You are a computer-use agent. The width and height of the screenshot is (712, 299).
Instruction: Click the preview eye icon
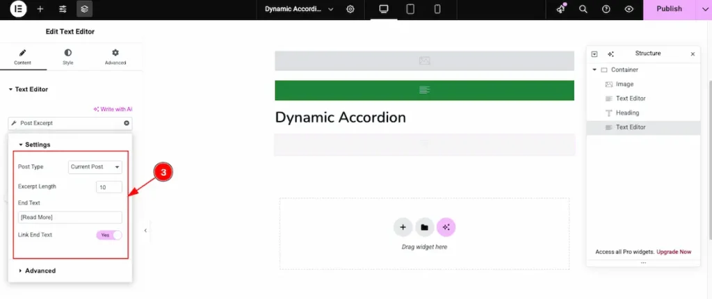point(629,9)
